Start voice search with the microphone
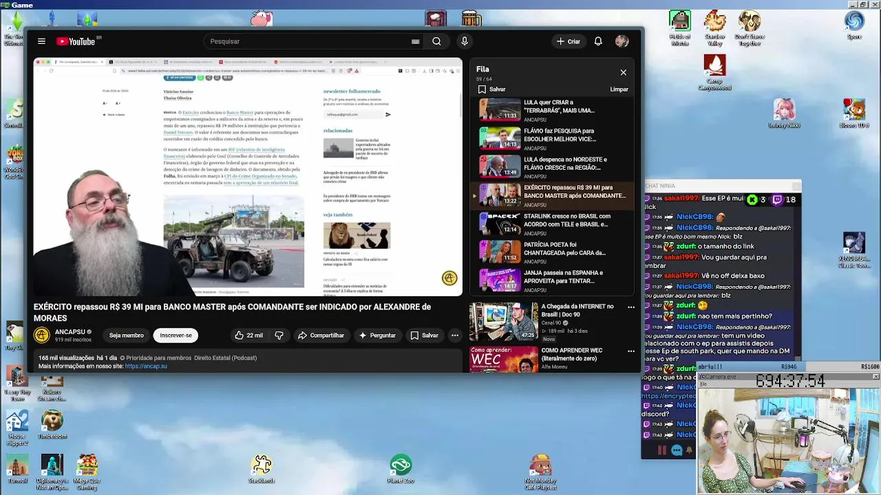Viewport: 881px width, 495px height. tap(465, 41)
